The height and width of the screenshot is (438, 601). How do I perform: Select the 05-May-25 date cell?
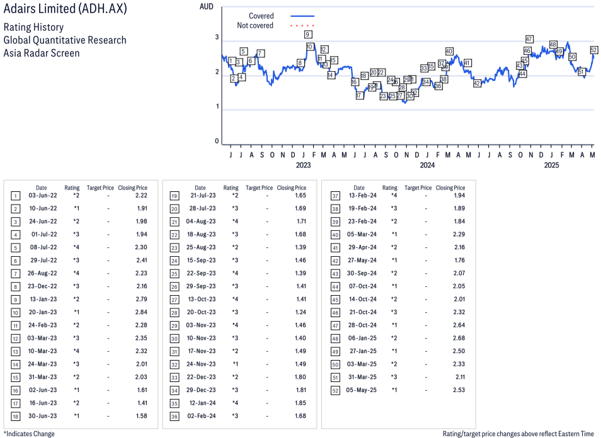[x=362, y=390]
